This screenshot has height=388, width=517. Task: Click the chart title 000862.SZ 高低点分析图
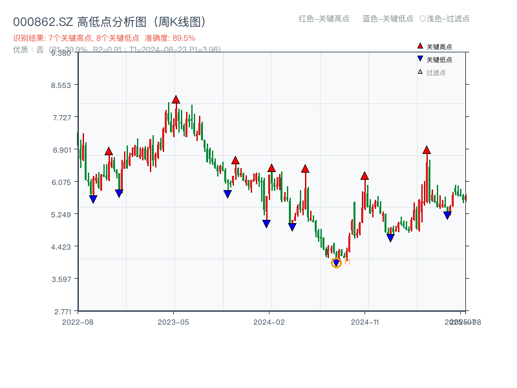point(110,22)
